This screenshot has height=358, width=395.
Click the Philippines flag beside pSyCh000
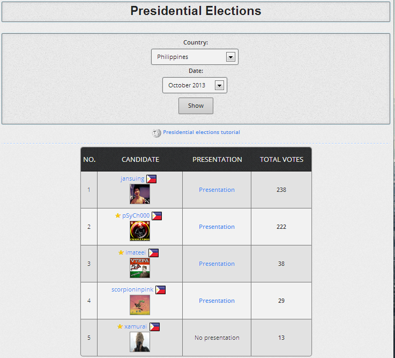point(156,216)
